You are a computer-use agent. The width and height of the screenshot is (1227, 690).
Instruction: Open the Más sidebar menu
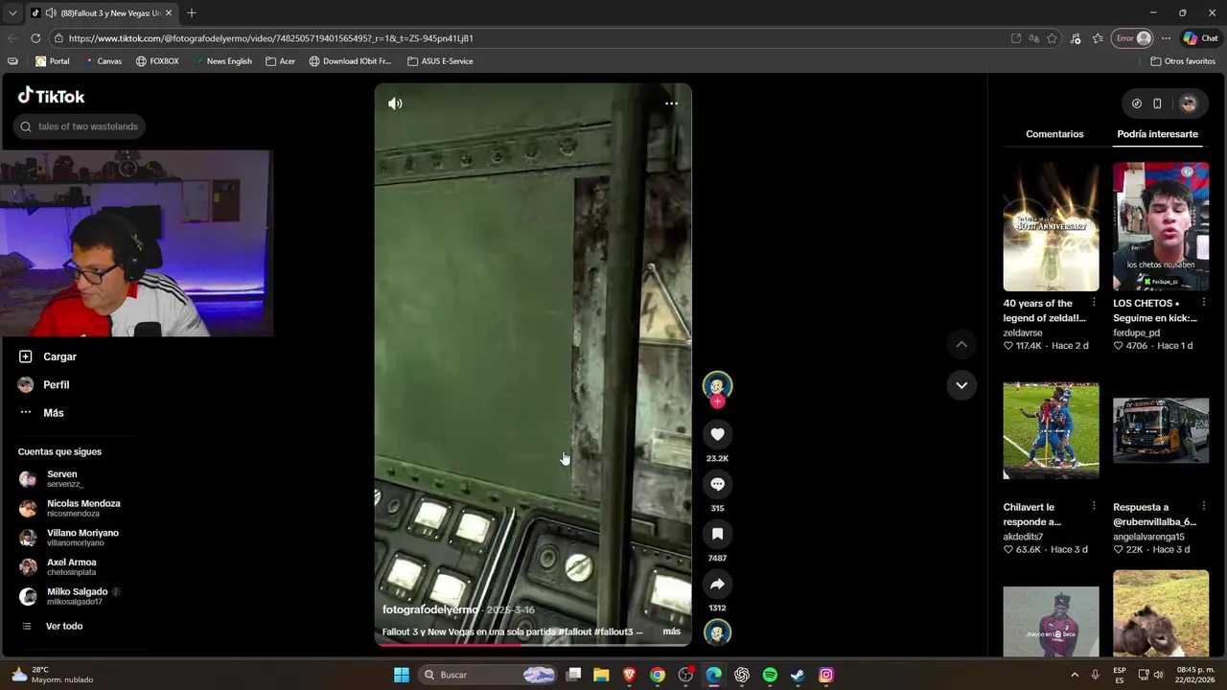pos(40,413)
